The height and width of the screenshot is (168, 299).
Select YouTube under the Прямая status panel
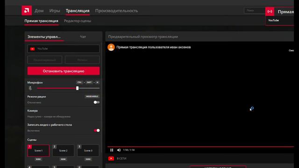(x=273, y=20)
